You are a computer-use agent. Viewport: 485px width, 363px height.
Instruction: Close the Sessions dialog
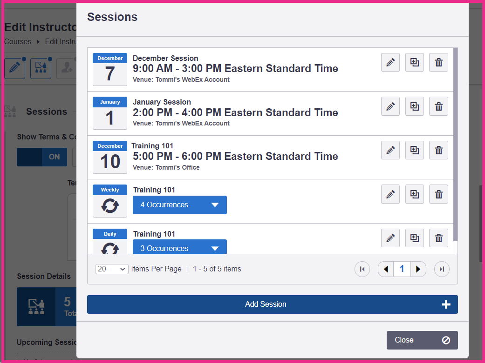422,340
